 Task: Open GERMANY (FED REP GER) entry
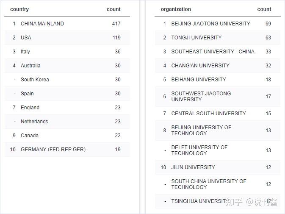53,150
